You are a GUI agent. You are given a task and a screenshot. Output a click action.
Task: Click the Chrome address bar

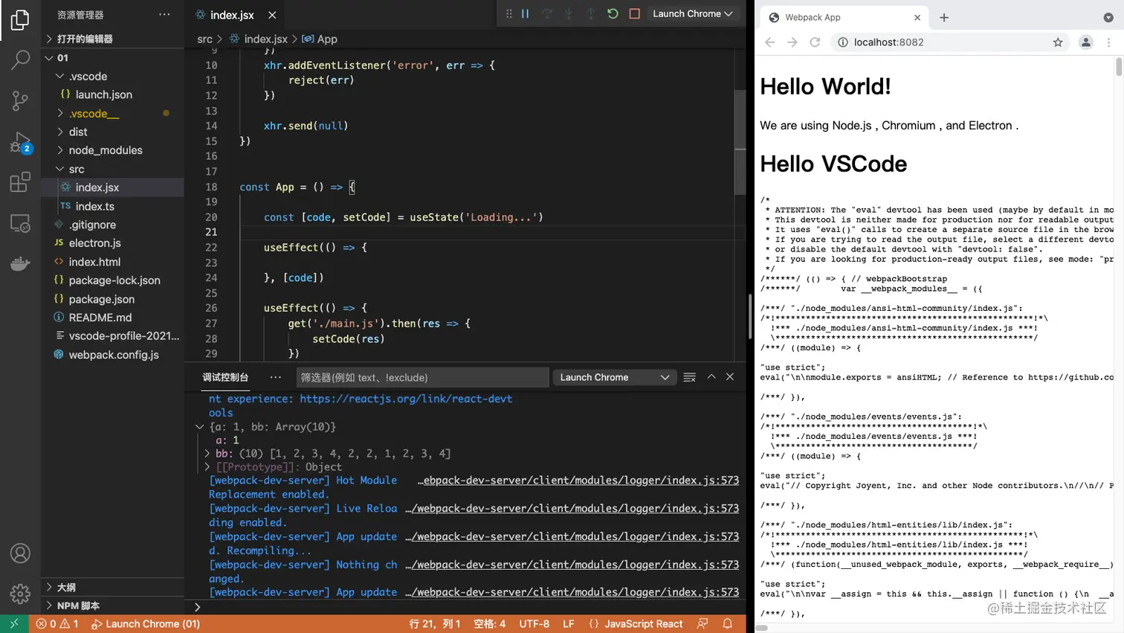click(x=949, y=42)
